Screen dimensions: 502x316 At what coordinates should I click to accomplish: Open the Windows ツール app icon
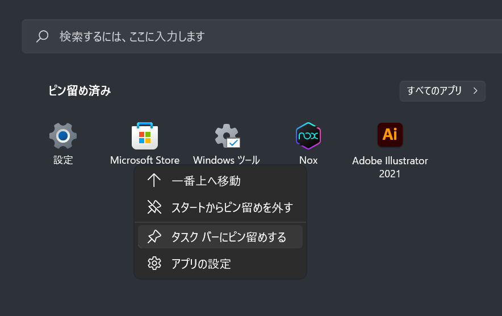tap(227, 136)
